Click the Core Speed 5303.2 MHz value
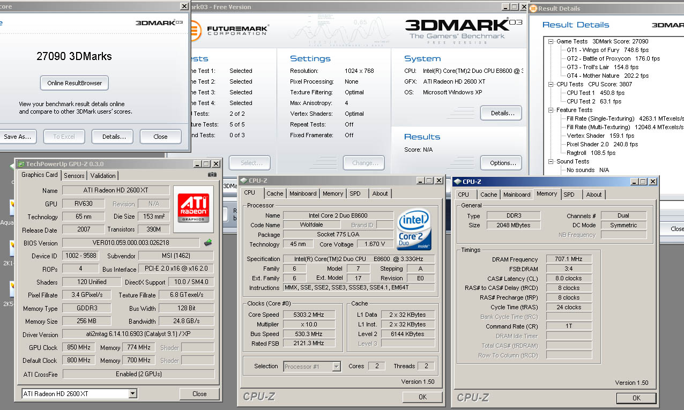This screenshot has height=410, width=684. click(x=309, y=315)
